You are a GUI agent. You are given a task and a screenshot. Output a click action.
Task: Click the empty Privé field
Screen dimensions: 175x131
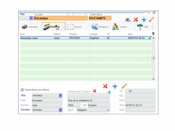(x=140, y=100)
